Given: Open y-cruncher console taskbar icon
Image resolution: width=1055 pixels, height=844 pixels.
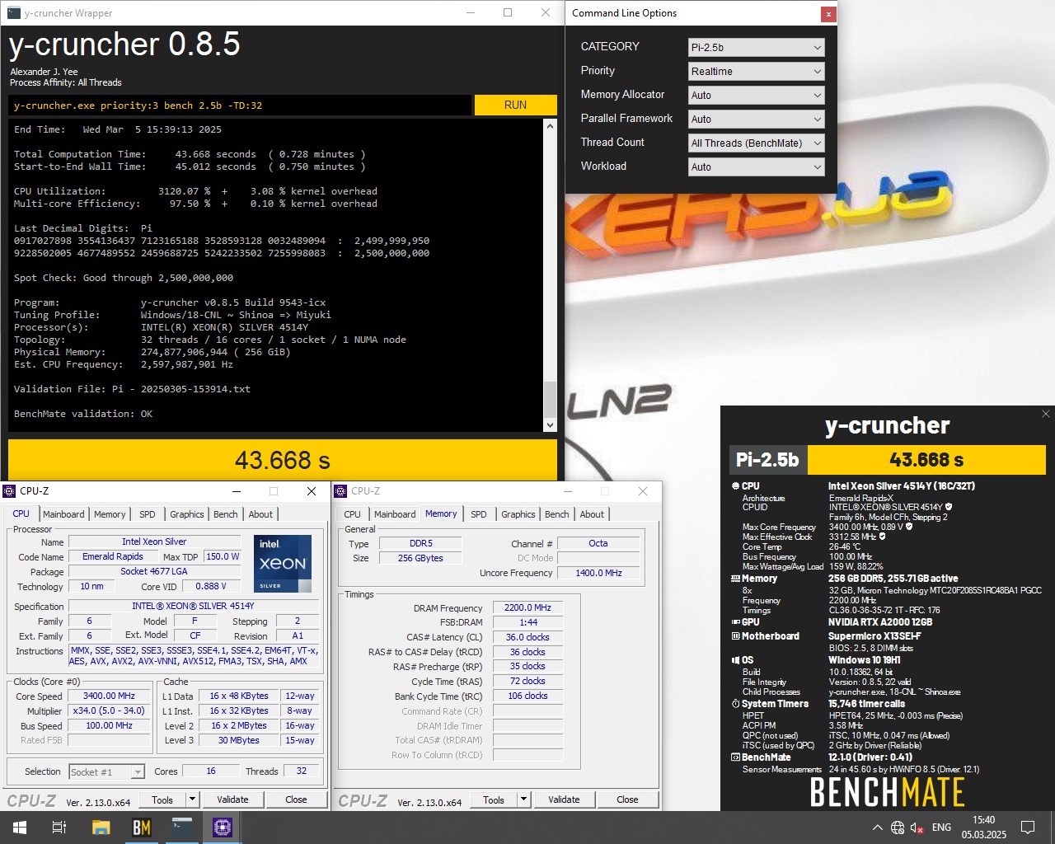Looking at the screenshot, I should (x=181, y=827).
